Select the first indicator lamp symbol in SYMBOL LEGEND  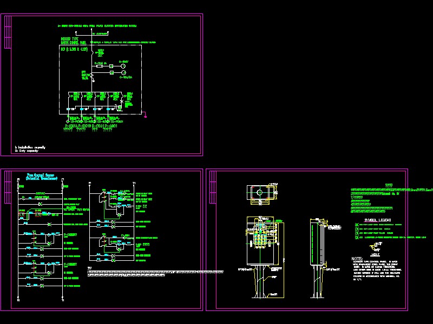[x=357, y=225]
